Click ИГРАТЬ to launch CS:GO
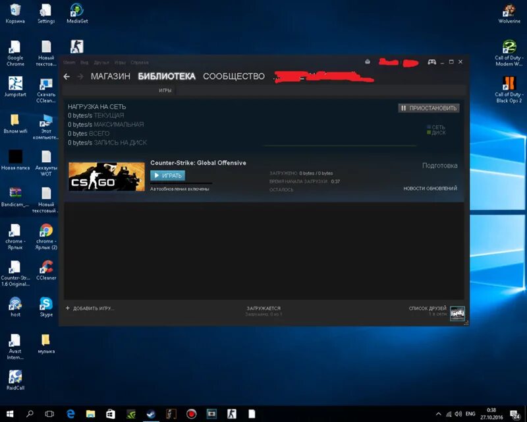This screenshot has height=422, width=527. (x=168, y=175)
